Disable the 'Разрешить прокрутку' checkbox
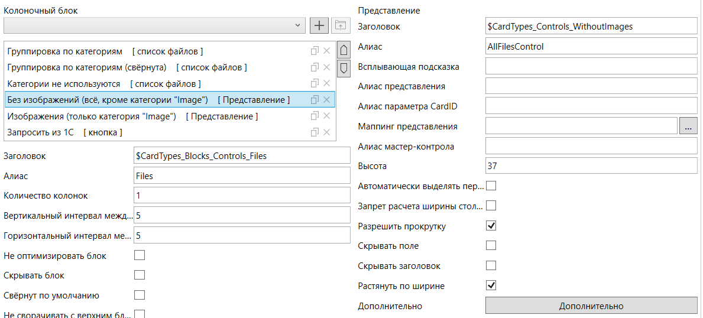 coord(491,226)
